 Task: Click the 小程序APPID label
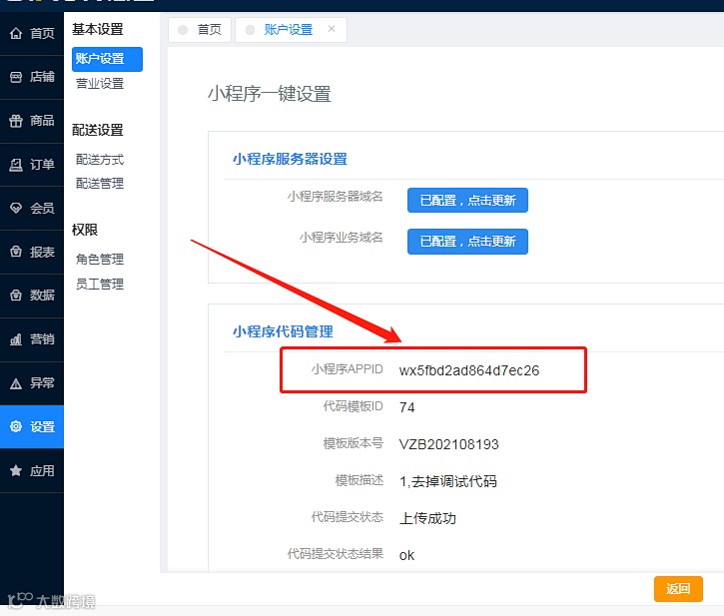coord(348,369)
